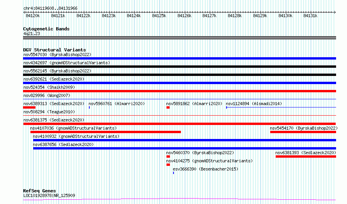This screenshot has width=347, height=204.
Task: Select black bar under nsv4342697
Action: coord(179,67)
